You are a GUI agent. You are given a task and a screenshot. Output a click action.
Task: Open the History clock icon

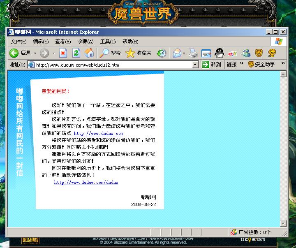[x=162, y=53]
